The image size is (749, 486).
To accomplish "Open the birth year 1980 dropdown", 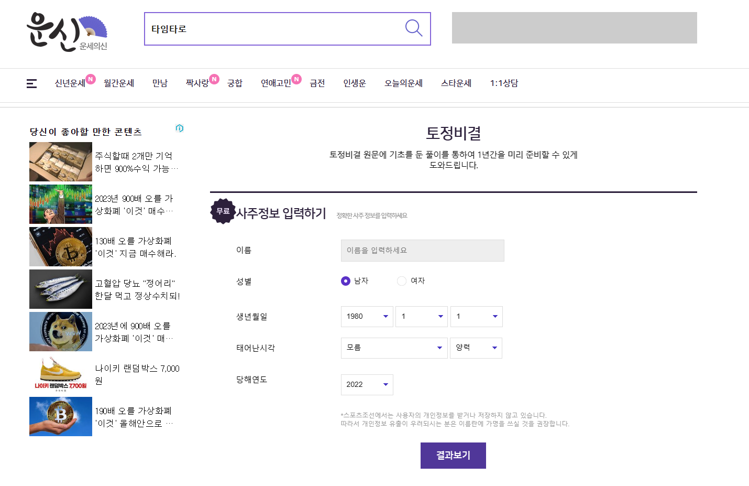I will click(x=367, y=316).
